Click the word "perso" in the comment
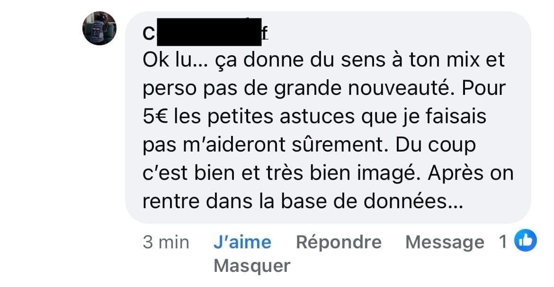This screenshot has width=554, height=287. (170, 89)
